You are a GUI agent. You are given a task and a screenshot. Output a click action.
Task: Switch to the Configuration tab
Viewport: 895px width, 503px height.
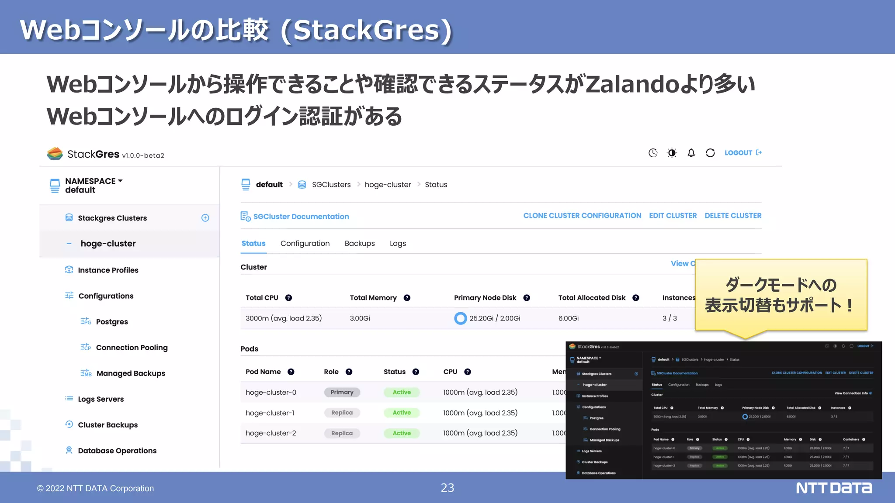305,244
